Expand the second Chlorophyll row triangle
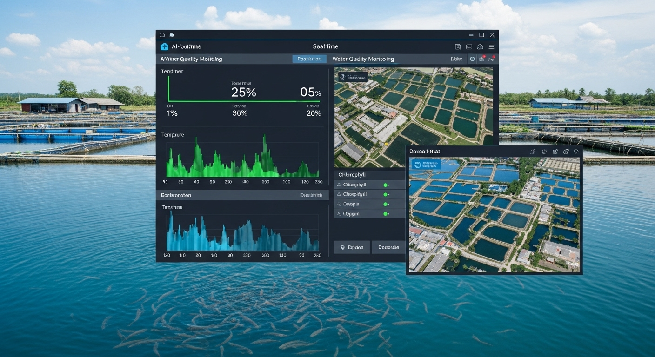655x357 pixels. pos(339,194)
